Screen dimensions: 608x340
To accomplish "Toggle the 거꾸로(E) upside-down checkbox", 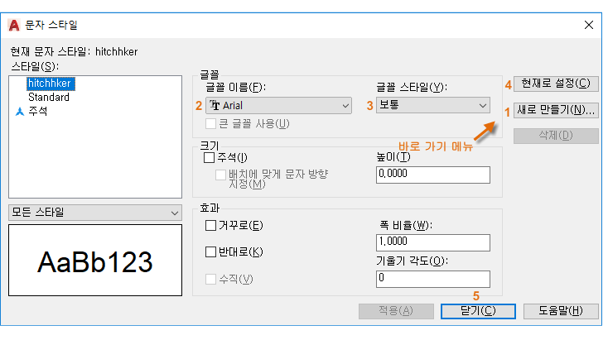I will tap(210, 225).
